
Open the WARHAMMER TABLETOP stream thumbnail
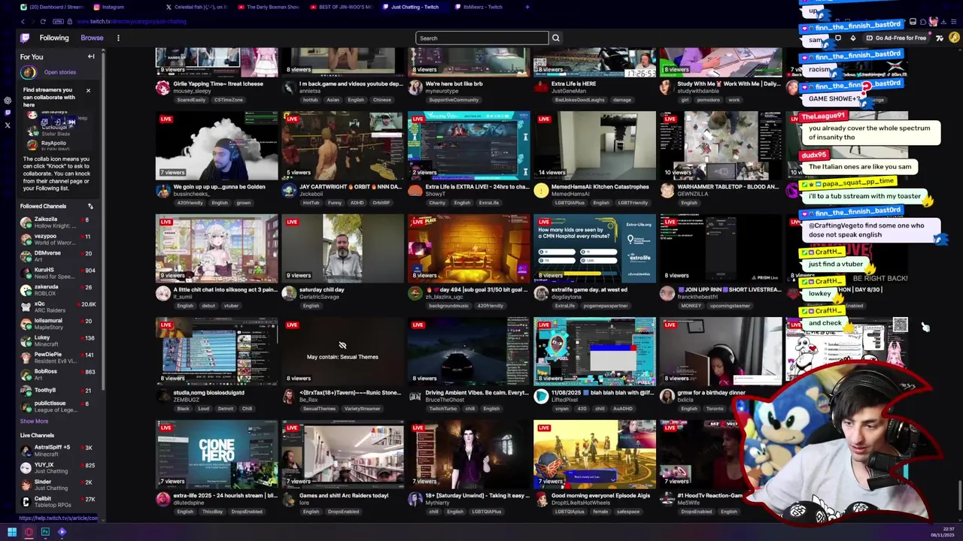(721, 146)
